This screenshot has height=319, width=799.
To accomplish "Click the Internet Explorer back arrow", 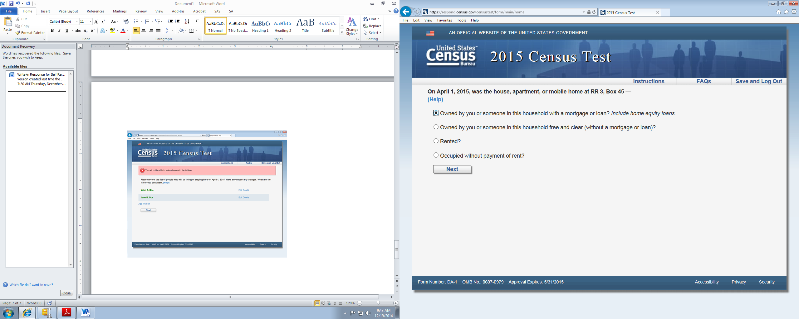I will click(x=405, y=12).
